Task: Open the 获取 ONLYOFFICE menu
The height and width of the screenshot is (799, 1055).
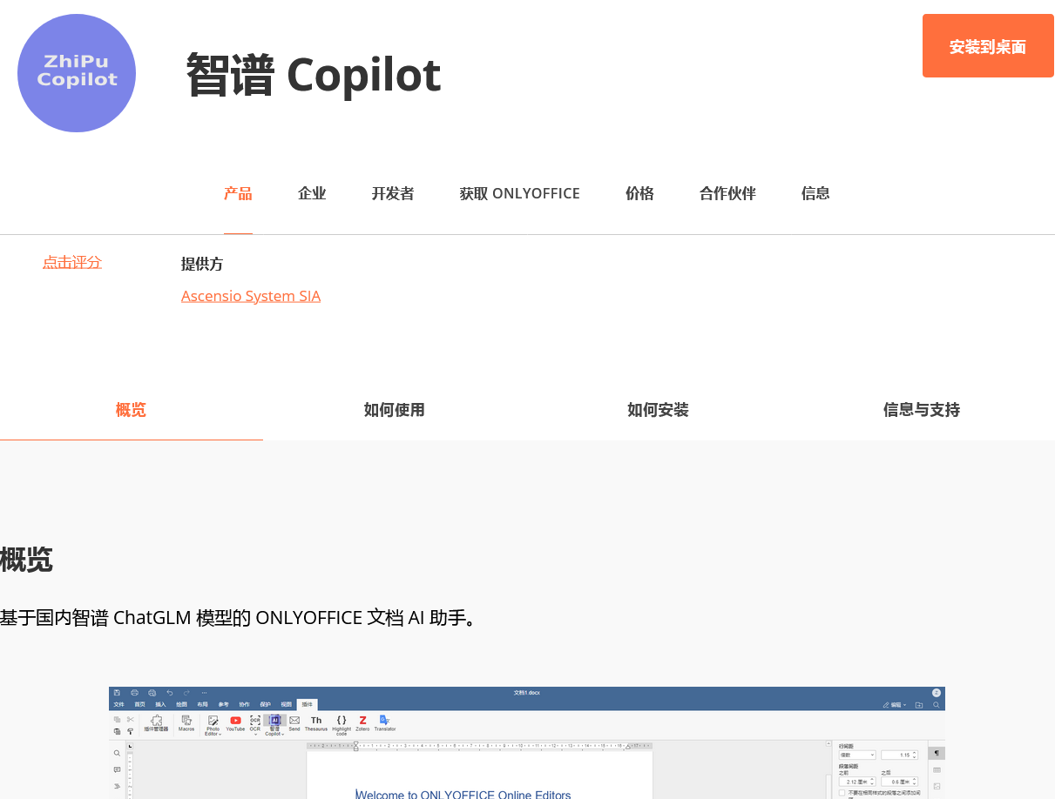Action: tap(520, 193)
